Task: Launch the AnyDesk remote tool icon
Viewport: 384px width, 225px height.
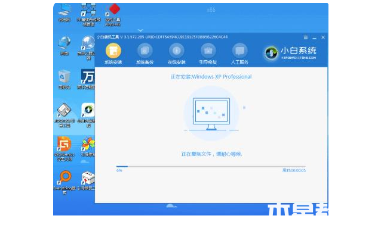Action: [x=113, y=15]
